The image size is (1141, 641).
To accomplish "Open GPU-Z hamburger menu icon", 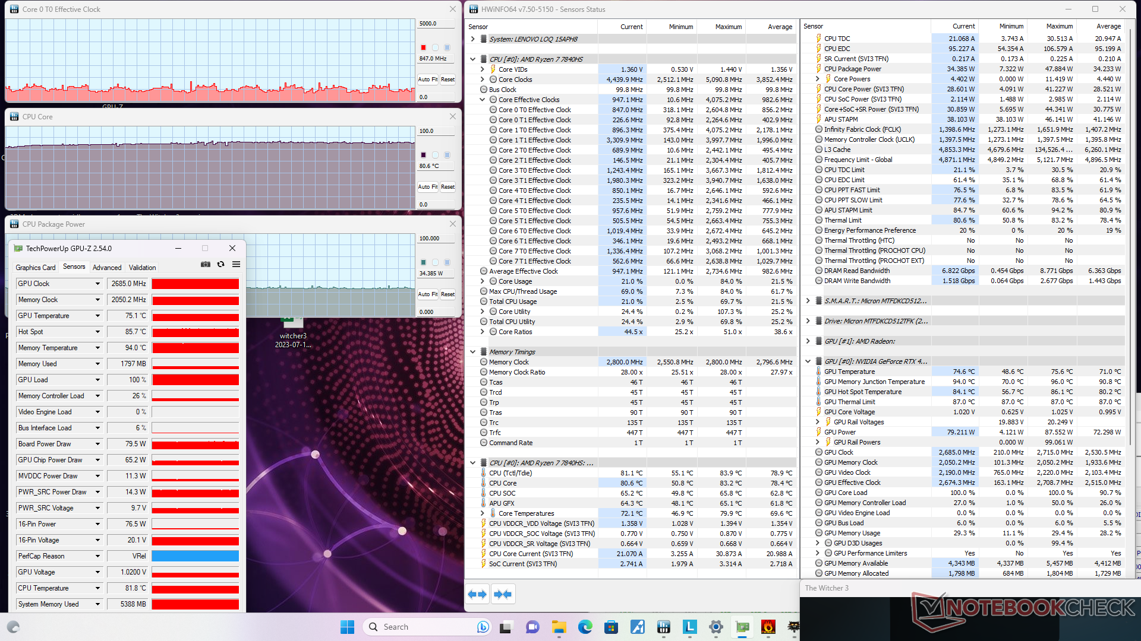I will click(x=236, y=265).
